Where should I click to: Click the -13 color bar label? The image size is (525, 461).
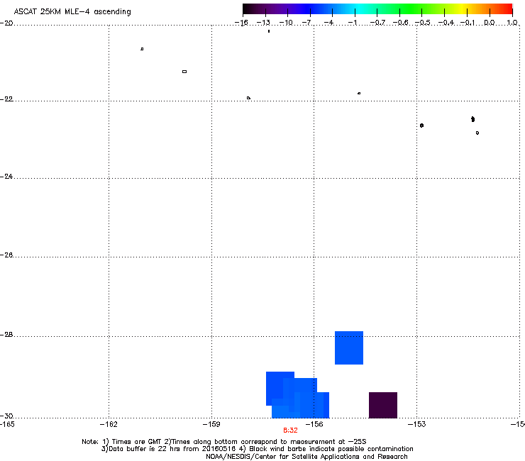pos(263,23)
